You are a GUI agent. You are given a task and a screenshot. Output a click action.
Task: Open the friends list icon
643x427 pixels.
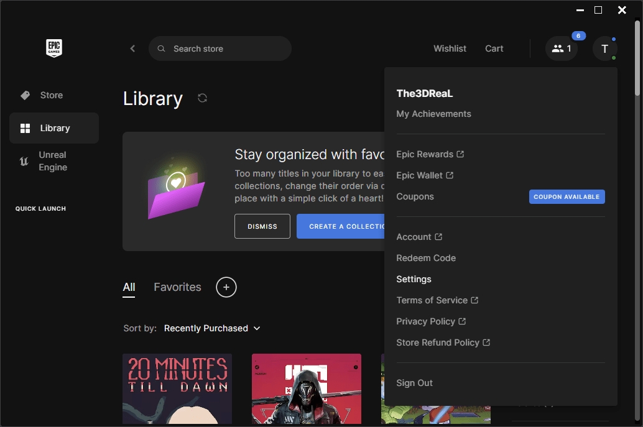click(561, 48)
